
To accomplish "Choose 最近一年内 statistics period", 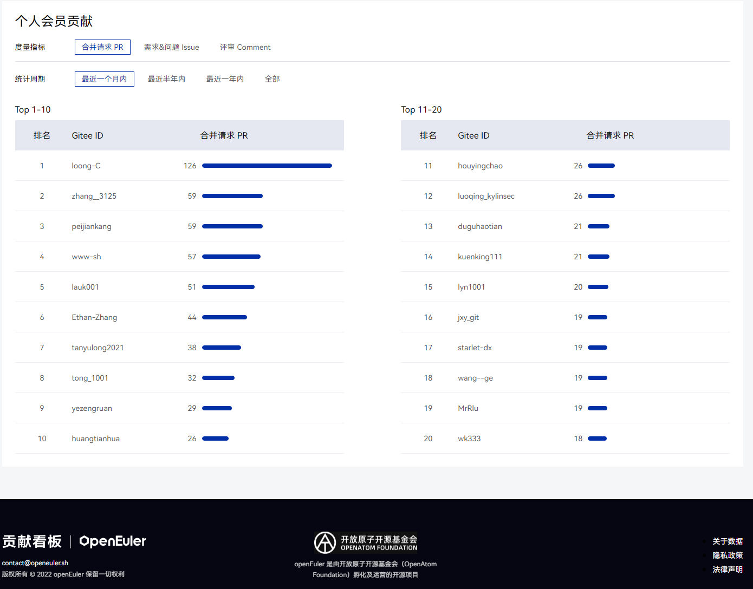I will (x=225, y=79).
